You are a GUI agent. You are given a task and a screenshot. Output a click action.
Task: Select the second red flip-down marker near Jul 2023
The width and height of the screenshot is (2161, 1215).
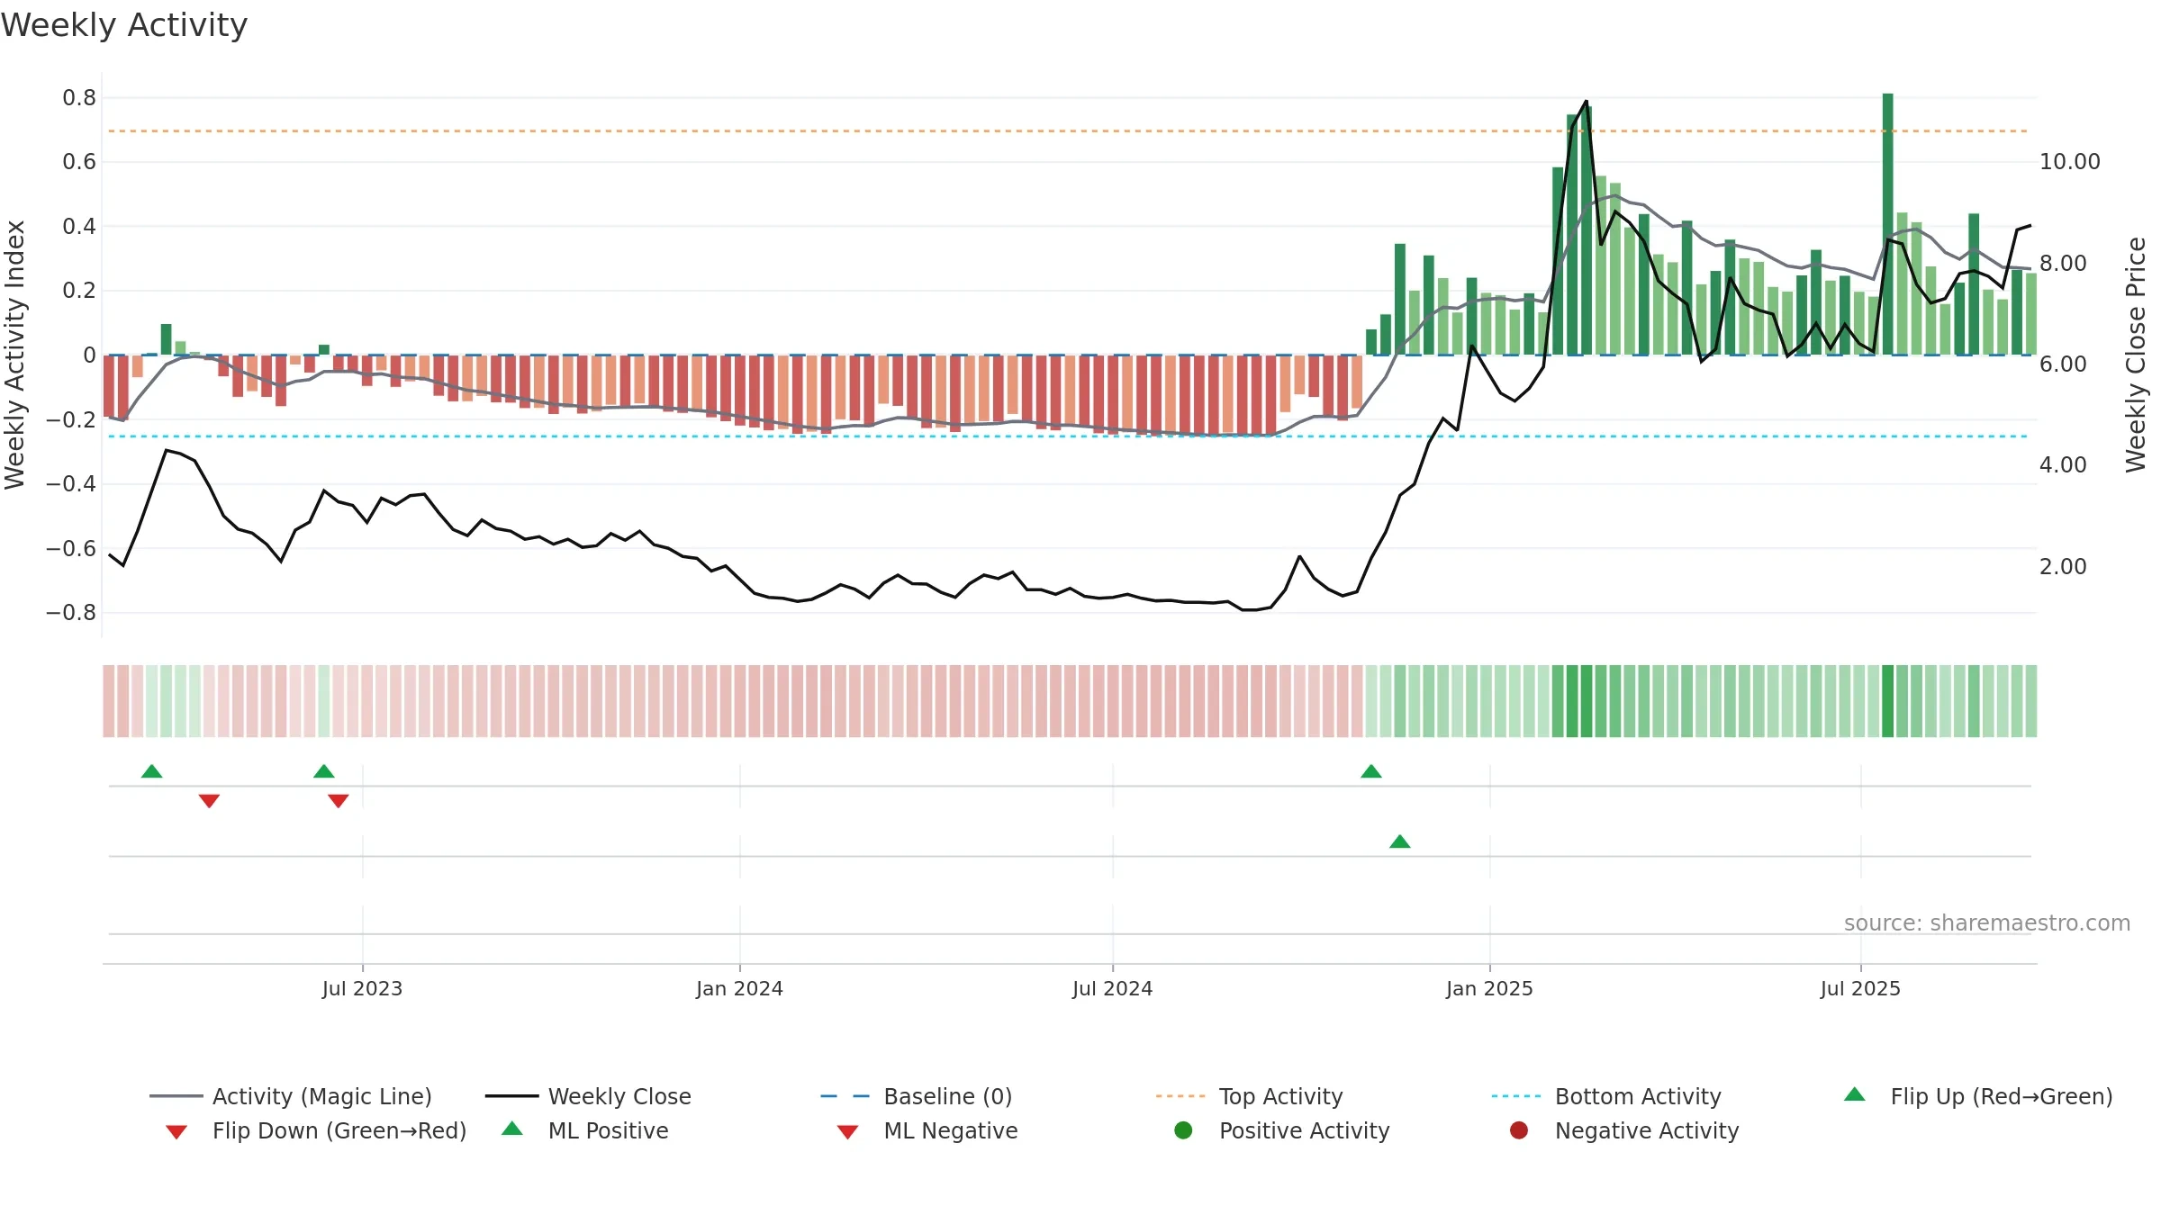[x=339, y=801]
